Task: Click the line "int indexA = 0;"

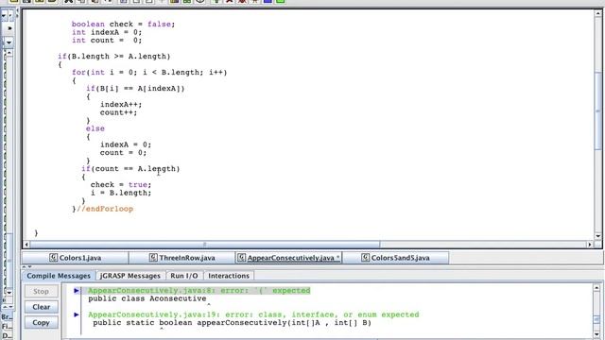Action: 107,32
